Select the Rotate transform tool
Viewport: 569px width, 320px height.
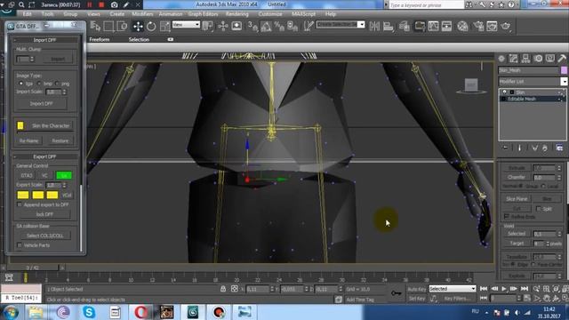click(151, 26)
